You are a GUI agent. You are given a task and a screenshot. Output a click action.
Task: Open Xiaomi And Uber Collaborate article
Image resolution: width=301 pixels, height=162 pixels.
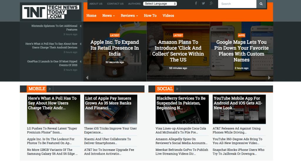(x=108, y=141)
